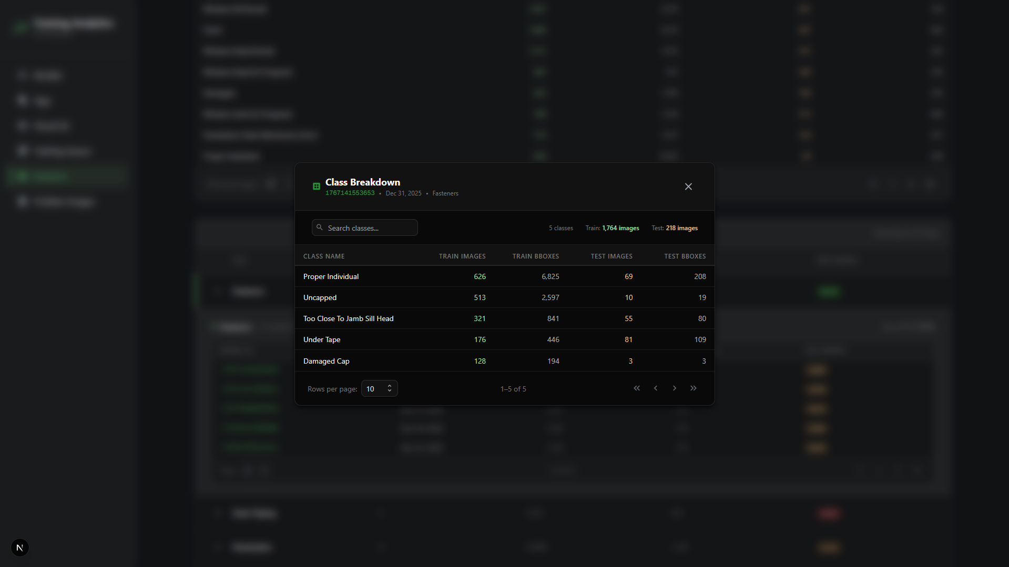The height and width of the screenshot is (567, 1009).
Task: Click the Train: 1,764 images summary
Action: click(x=613, y=228)
